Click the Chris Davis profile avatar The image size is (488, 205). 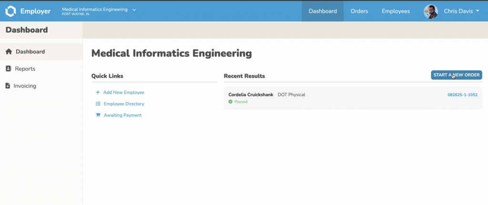coord(431,11)
